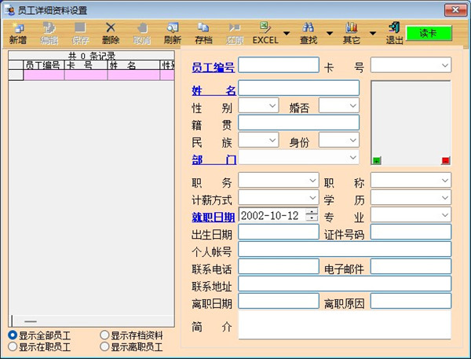Click the employee window title bar icon
The width and height of the screenshot is (471, 359).
click(x=9, y=10)
